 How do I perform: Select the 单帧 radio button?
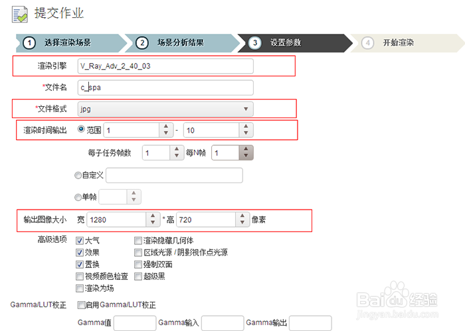[78, 197]
